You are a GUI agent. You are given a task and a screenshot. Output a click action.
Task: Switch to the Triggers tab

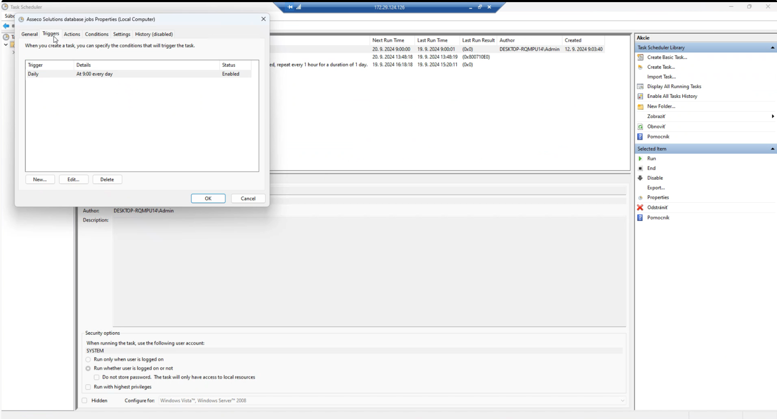(51, 33)
